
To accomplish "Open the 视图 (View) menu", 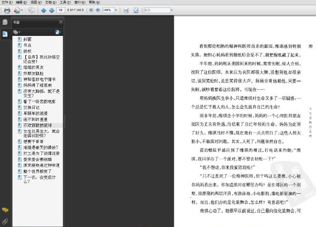I will (36, 2).
